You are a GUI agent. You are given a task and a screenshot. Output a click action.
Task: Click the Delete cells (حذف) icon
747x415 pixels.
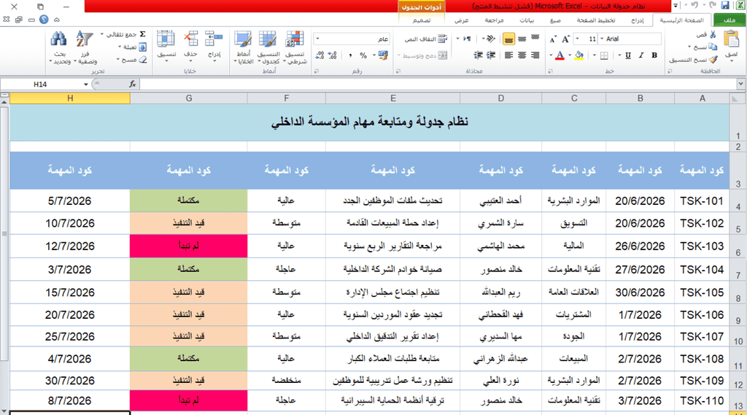[190, 39]
